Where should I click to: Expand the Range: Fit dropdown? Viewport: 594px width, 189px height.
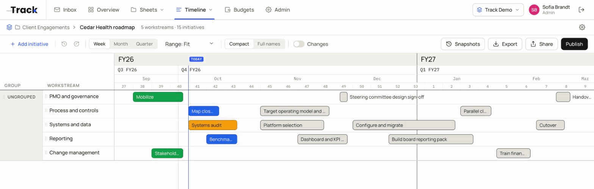pyautogui.click(x=189, y=44)
